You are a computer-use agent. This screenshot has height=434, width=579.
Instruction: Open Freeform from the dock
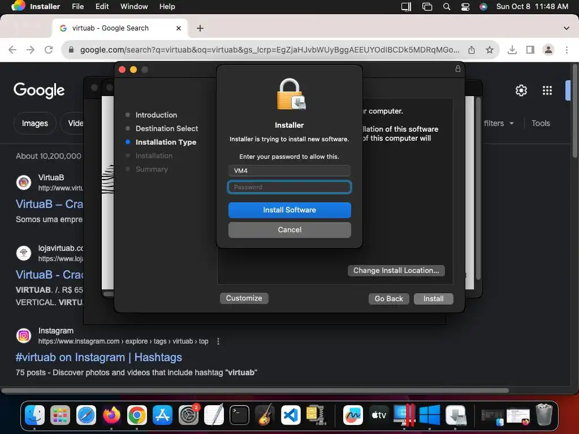(x=353, y=415)
